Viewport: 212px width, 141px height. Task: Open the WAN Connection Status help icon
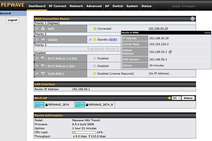(x=193, y=19)
